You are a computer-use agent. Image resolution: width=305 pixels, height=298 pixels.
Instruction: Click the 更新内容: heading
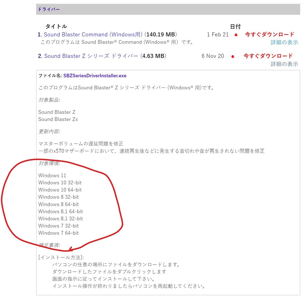[x=49, y=132]
